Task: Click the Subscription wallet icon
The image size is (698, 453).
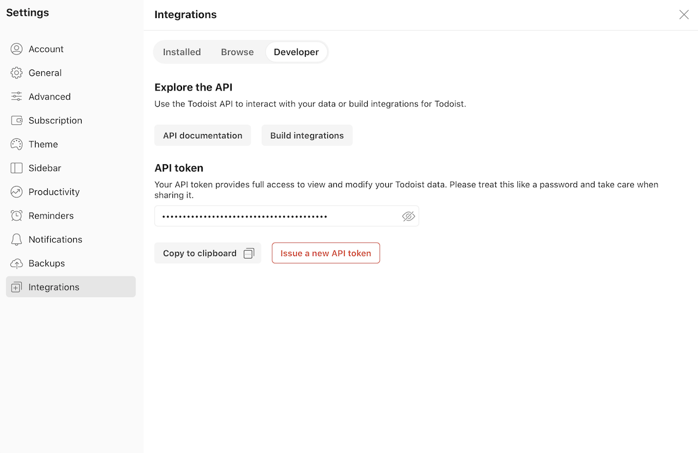Action: click(x=16, y=120)
